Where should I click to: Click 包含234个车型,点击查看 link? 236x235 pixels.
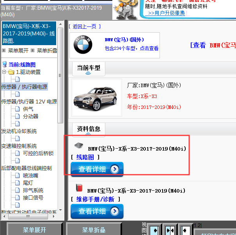tap(131, 48)
